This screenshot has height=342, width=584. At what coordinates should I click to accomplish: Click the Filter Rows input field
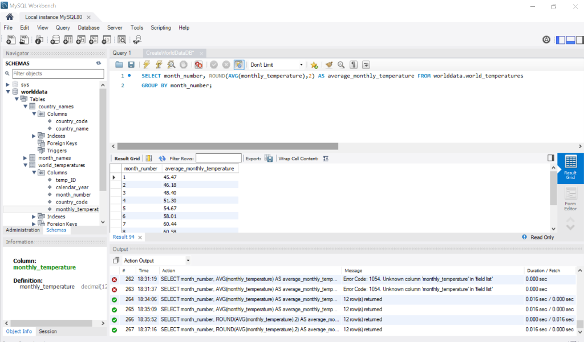218,158
